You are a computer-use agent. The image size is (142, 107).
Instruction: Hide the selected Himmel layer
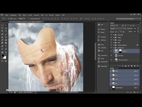(x=111, y=51)
